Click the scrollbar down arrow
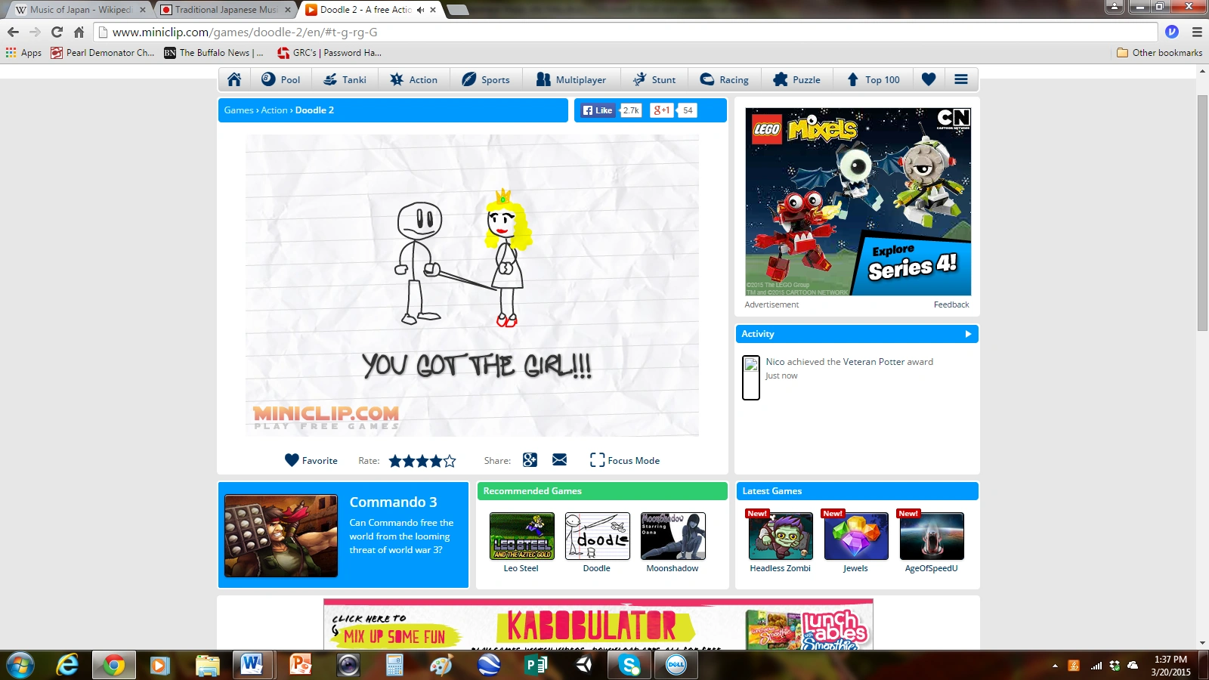This screenshot has height=680, width=1209. [1202, 643]
